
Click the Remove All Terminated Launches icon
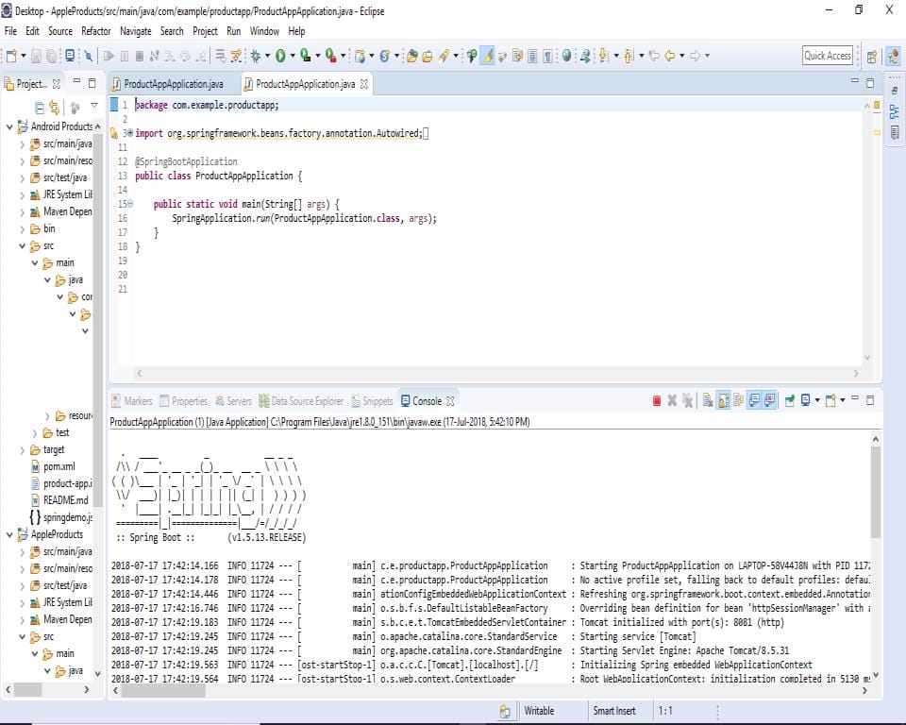(688, 401)
